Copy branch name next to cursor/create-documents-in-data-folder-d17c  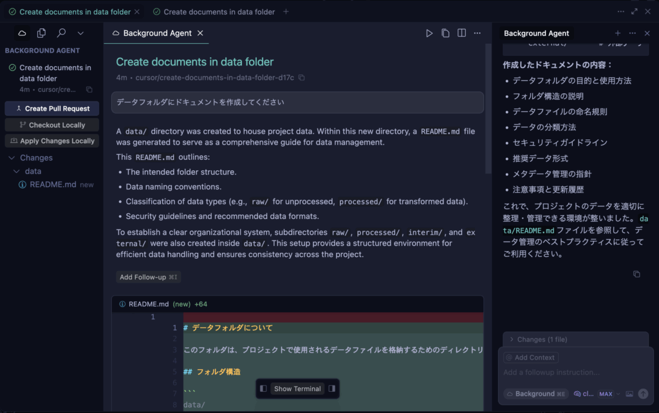click(x=301, y=78)
